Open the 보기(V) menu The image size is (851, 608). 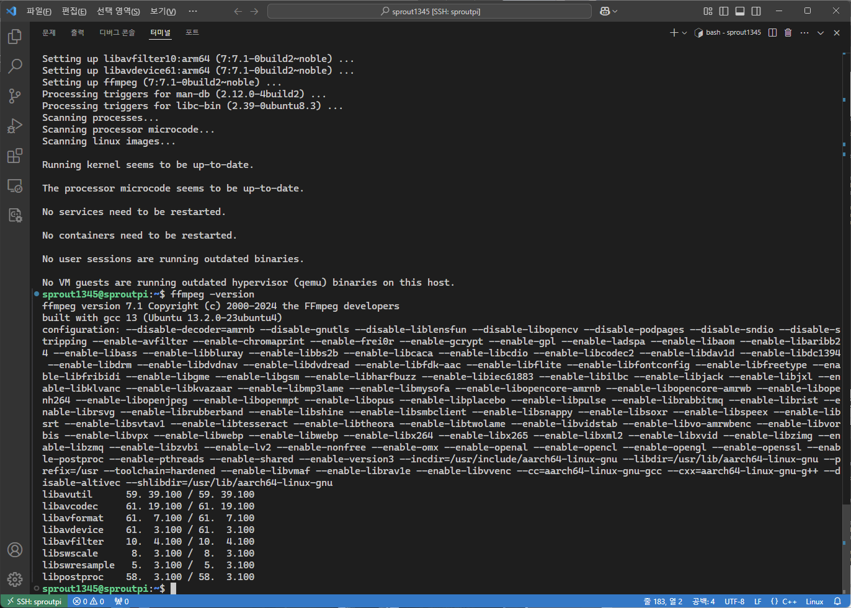click(x=163, y=11)
